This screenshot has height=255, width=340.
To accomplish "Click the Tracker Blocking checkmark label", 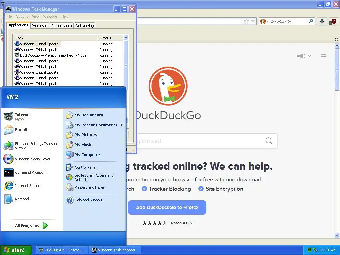I will (166, 189).
